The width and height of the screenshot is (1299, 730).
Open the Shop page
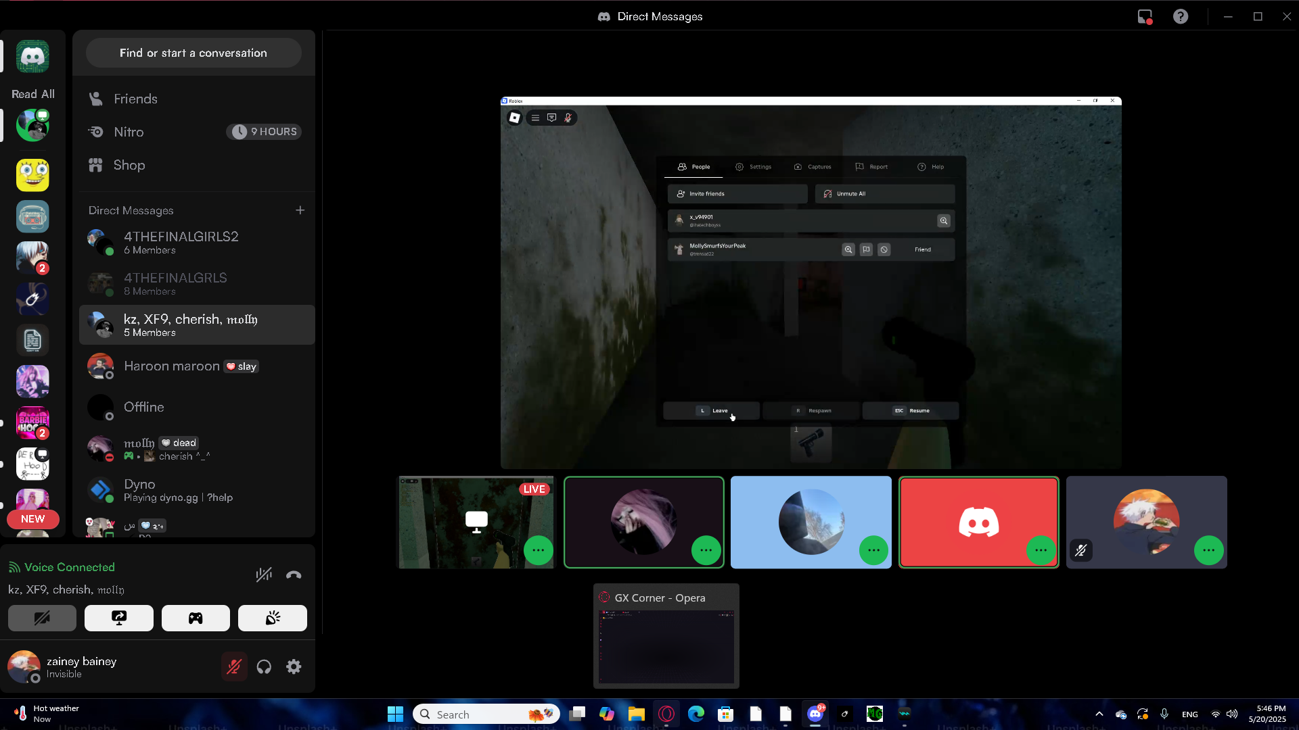coord(129,165)
